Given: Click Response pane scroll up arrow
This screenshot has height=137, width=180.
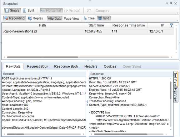Looking at the screenshot, I should point(171,79).
